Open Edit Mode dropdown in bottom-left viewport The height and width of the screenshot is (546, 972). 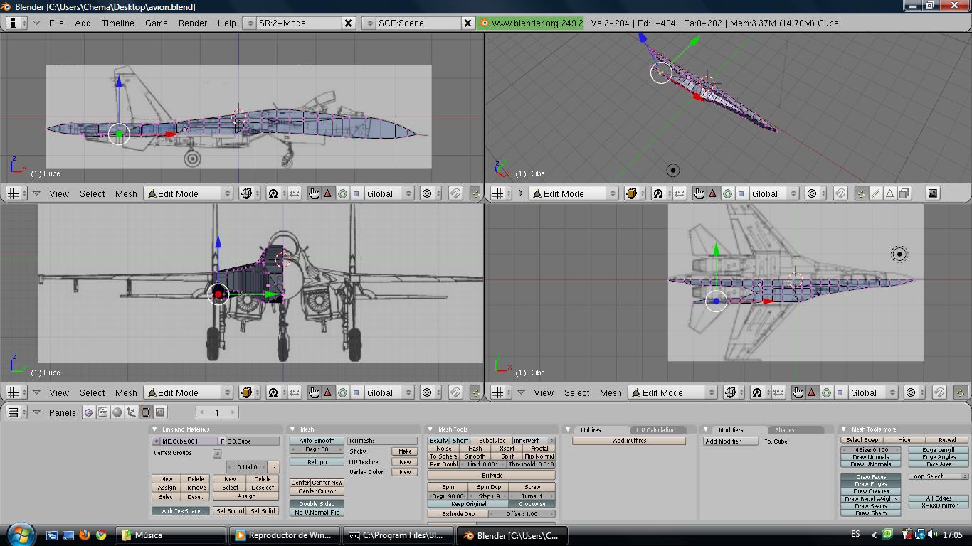click(x=189, y=392)
